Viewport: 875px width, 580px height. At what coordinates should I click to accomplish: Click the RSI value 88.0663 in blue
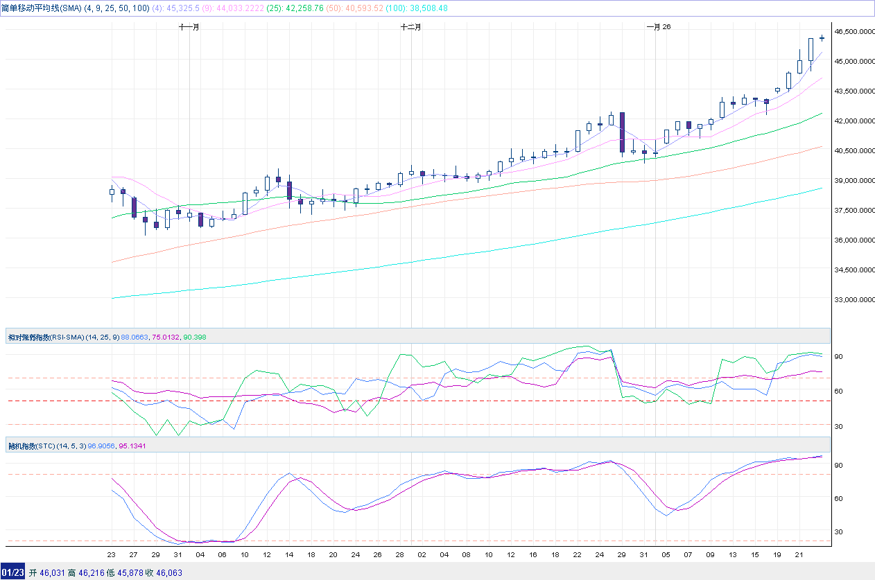coord(135,337)
